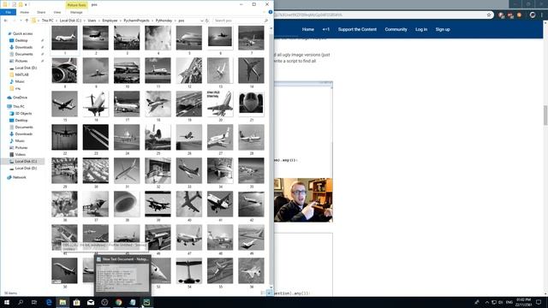
Task: Switch to PyCharm via the taskbar icon
Action: tap(146, 302)
